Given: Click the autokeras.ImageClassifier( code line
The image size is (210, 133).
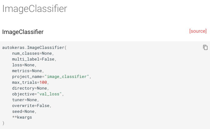Looking at the screenshot, I should coord(34,48).
